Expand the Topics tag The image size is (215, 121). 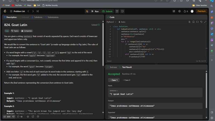(x=15, y=31)
